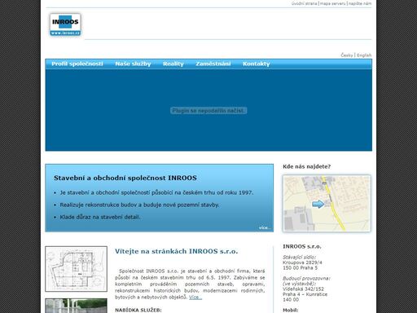Click the Klade důraz na stavební detail bullet
The image size is (417, 313).
click(100, 217)
